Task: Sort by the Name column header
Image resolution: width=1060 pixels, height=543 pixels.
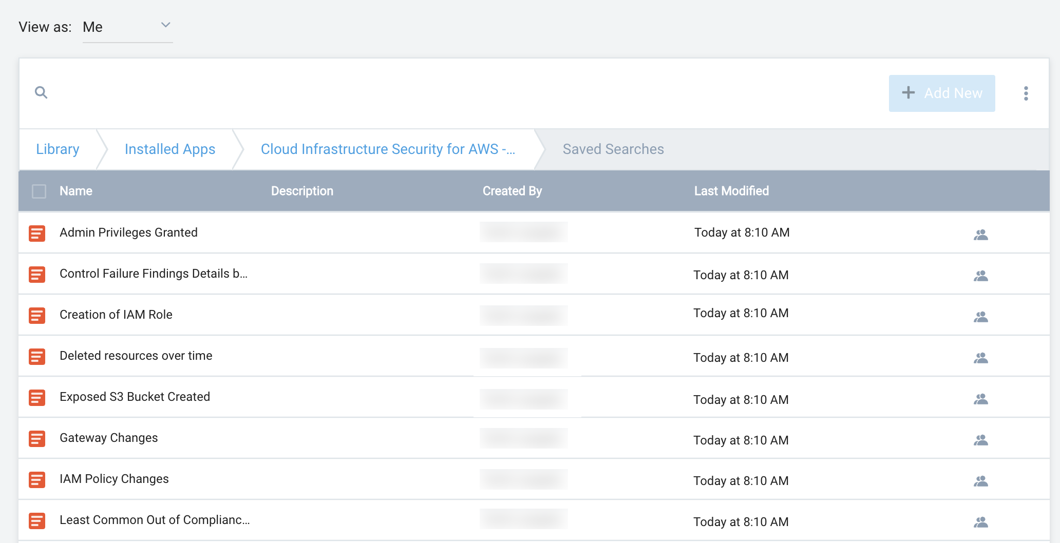Action: [x=76, y=191]
